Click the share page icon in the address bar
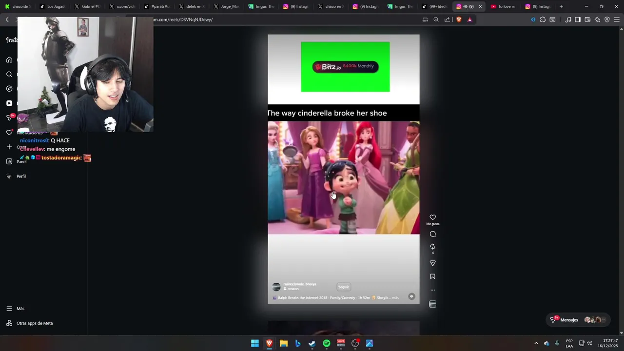This screenshot has width=624, height=351. (447, 19)
